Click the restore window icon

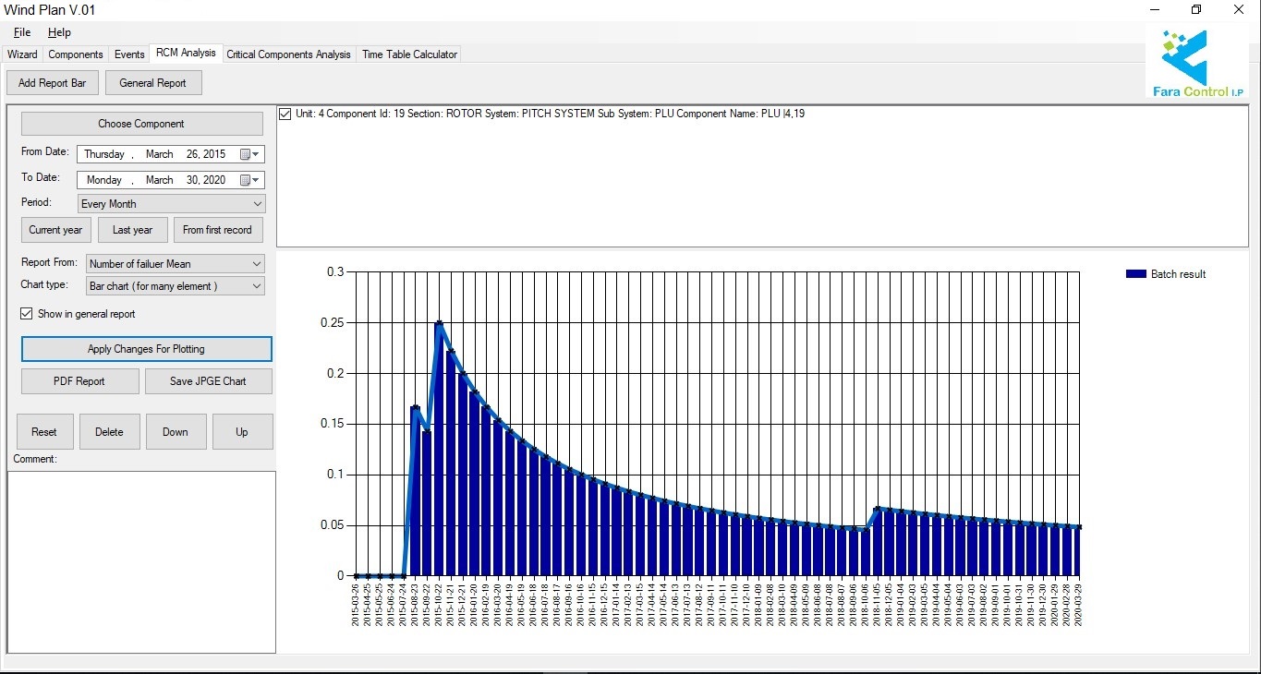(1196, 10)
